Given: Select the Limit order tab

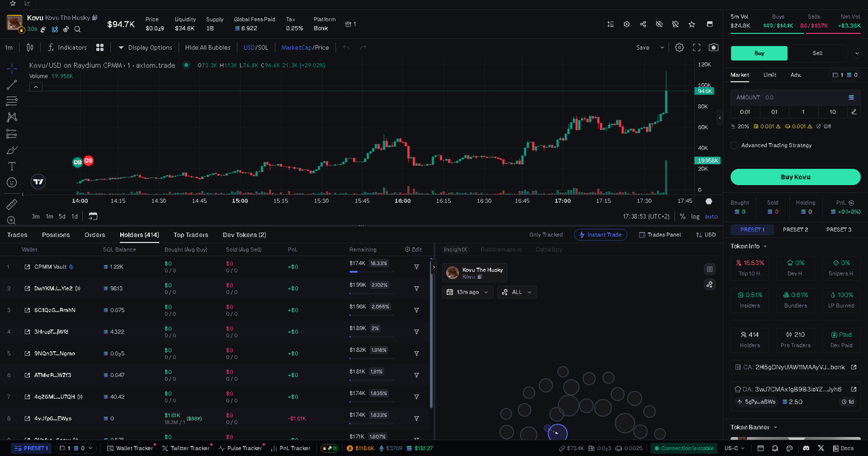Looking at the screenshot, I should click(x=770, y=74).
